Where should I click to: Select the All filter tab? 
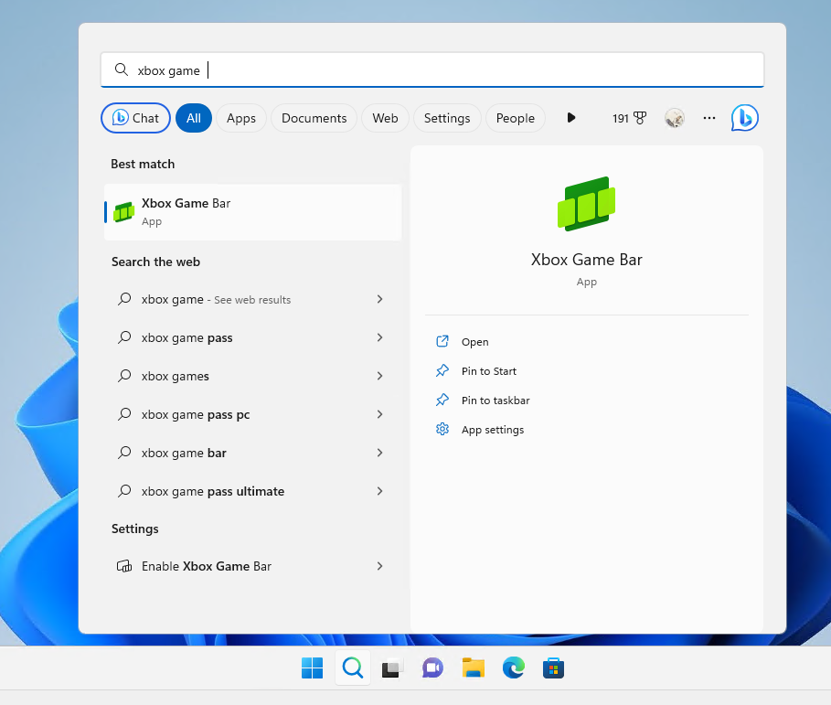coord(194,118)
